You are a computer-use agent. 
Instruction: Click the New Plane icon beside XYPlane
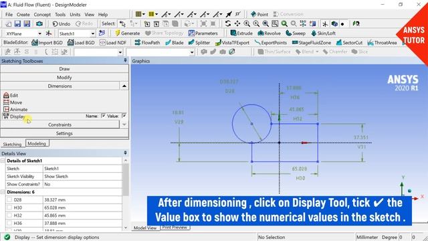click(49, 33)
